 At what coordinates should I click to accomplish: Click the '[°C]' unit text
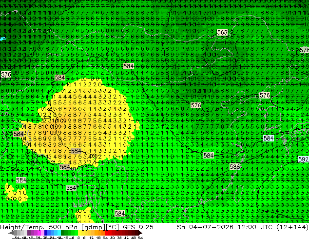[x=113, y=227]
